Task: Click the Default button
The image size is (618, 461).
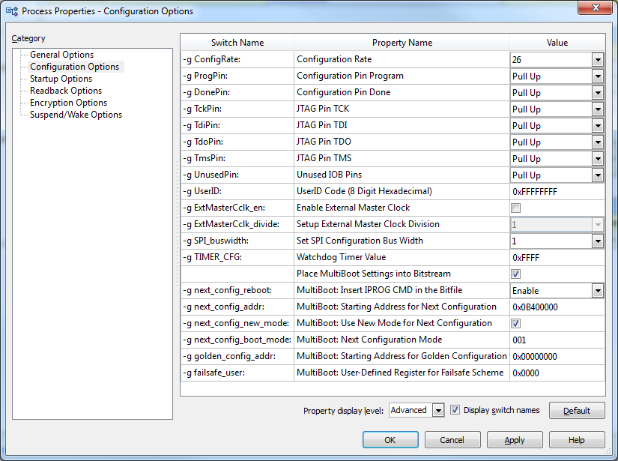Action: (x=577, y=411)
